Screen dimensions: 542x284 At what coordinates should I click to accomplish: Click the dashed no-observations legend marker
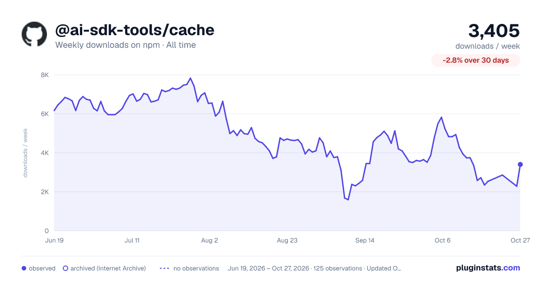[164, 268]
